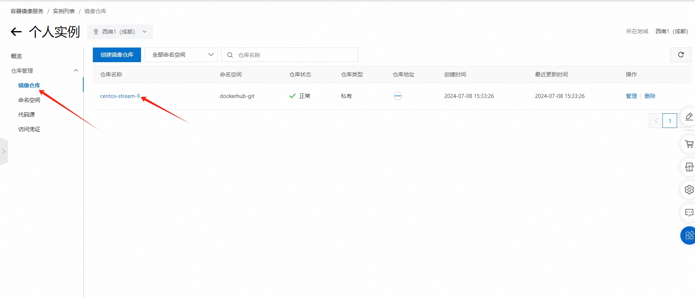
Task: Click 删除 for centos-stream-9
Action: coord(650,96)
